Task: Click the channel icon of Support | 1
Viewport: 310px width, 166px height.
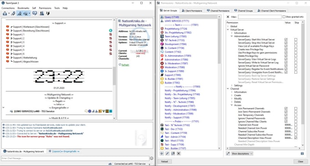Action: click(7, 34)
